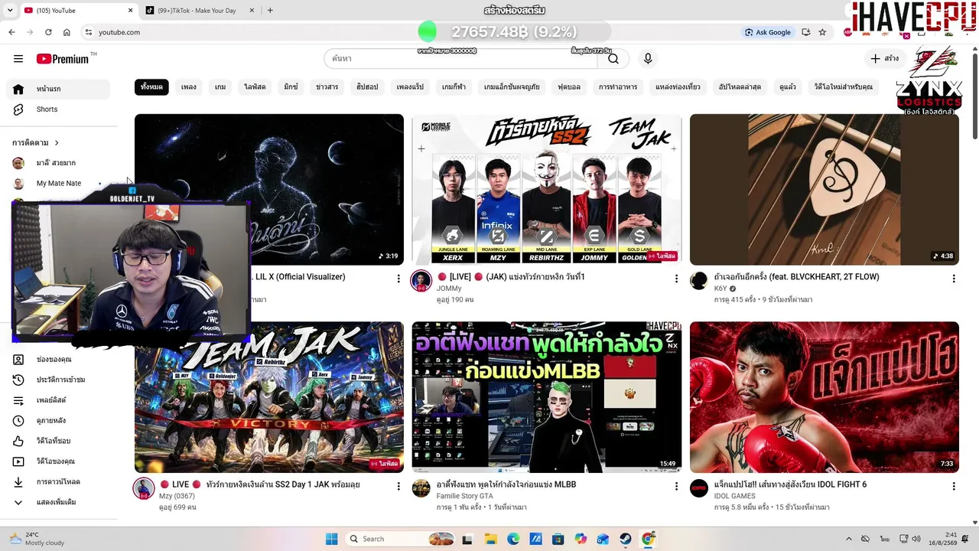Image resolution: width=979 pixels, height=551 pixels.
Task: Close the YouTube browser tab
Action: pyautogui.click(x=130, y=11)
